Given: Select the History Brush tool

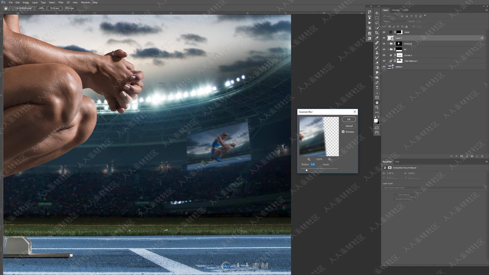Looking at the screenshot, I should pyautogui.click(x=377, y=58).
